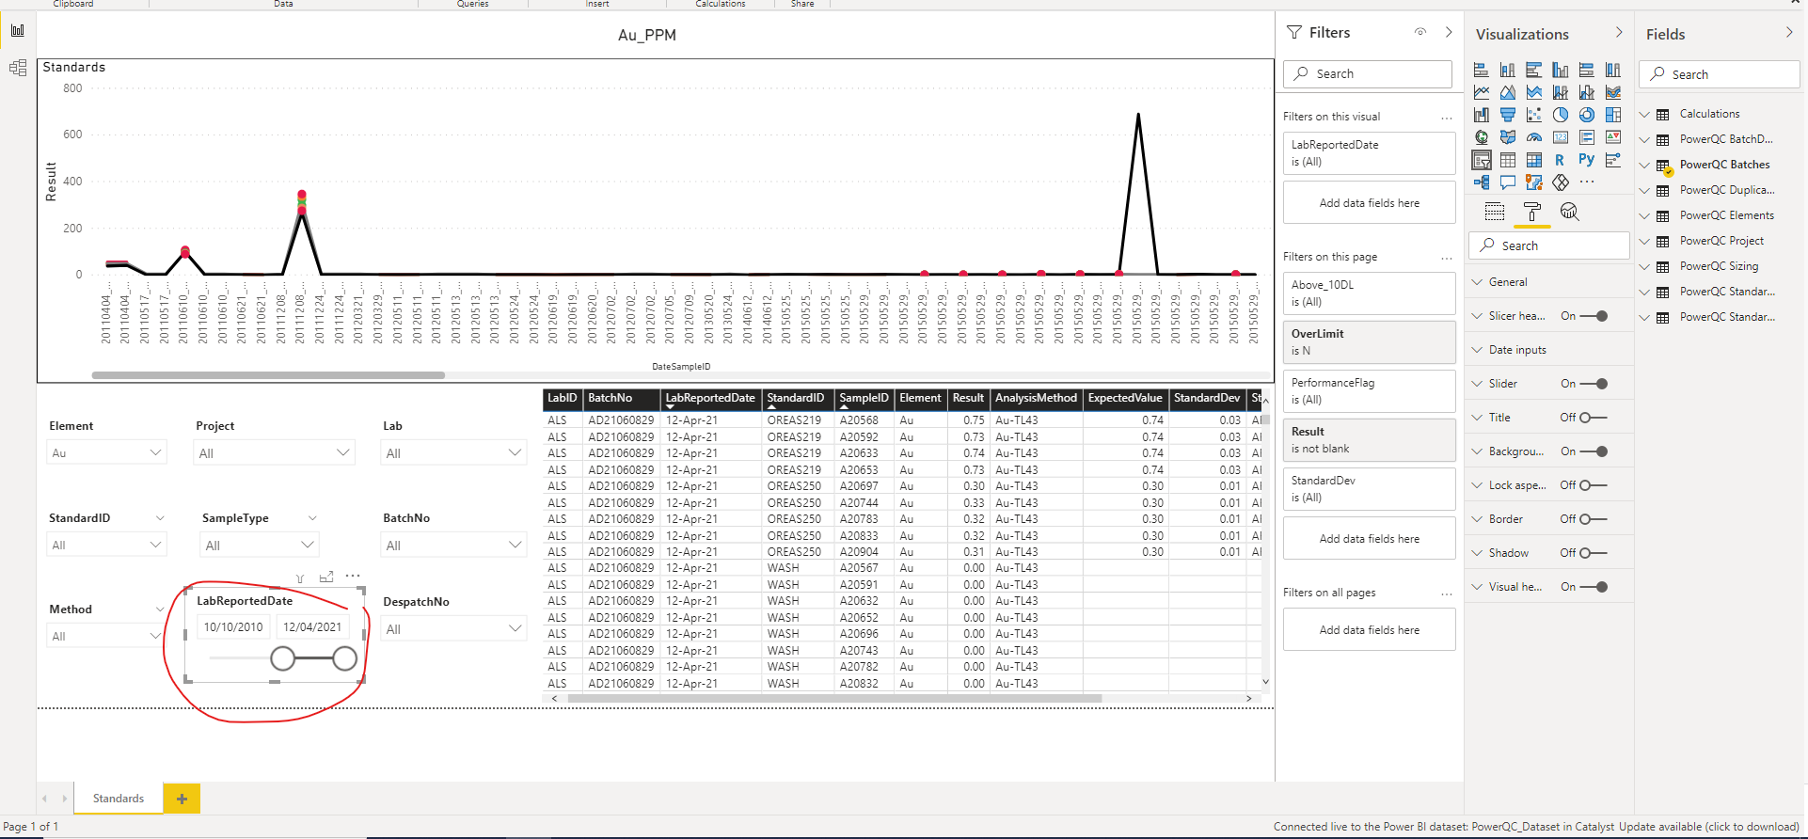Choose the Python visual icon
This screenshot has height=839, width=1808.
pos(1587,160)
